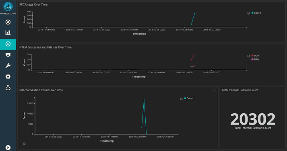This screenshot has width=287, height=151.
Task: Open Management via the gear icon
Action: pos(8,77)
